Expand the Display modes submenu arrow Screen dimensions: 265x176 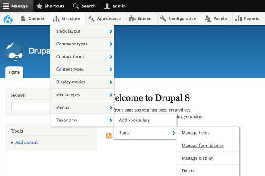pyautogui.click(x=111, y=82)
